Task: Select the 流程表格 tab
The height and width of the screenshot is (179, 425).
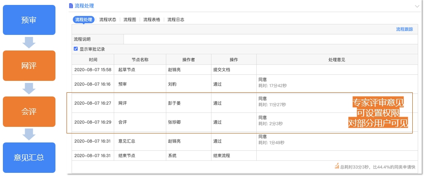Action: [152, 19]
